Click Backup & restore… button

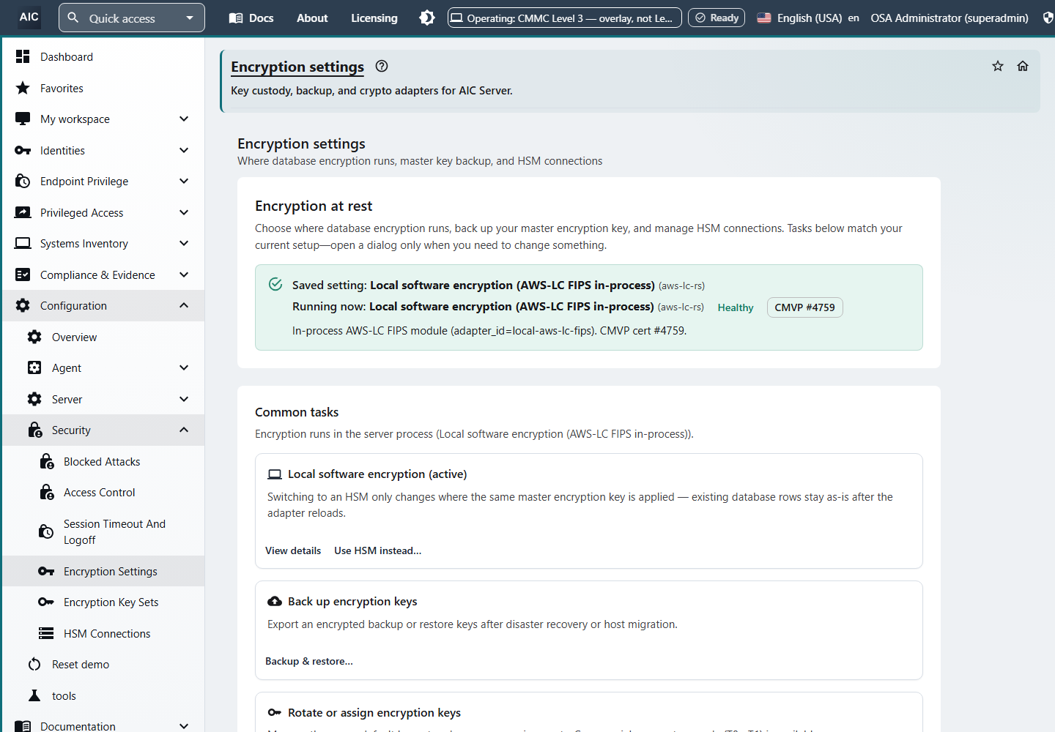[x=309, y=661]
